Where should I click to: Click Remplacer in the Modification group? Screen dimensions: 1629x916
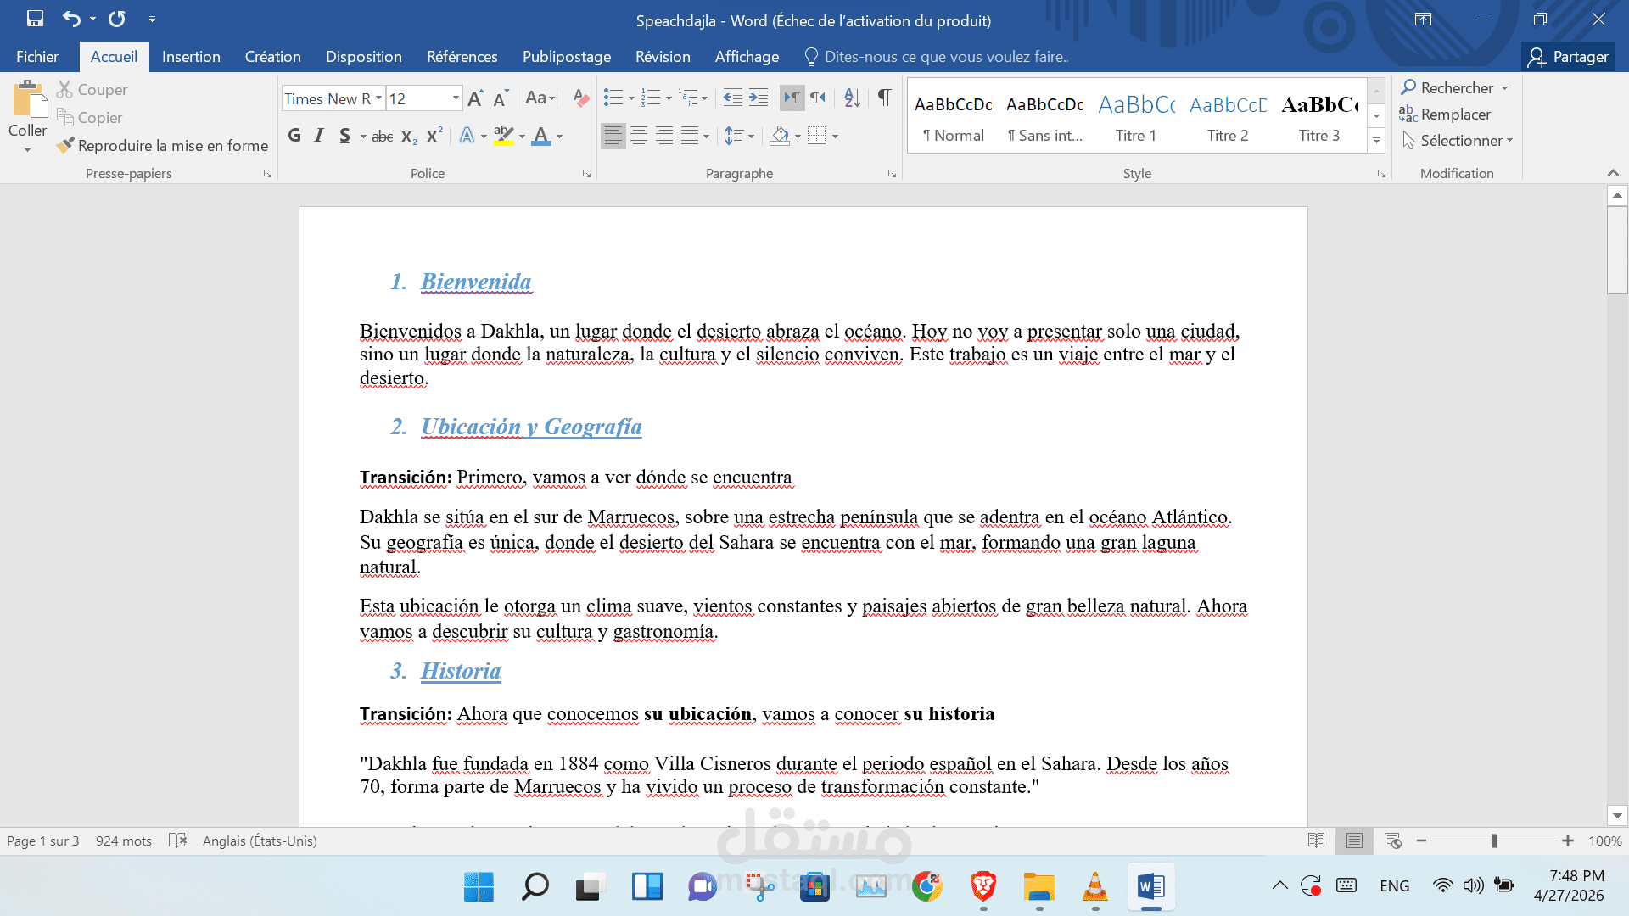coord(1445,114)
